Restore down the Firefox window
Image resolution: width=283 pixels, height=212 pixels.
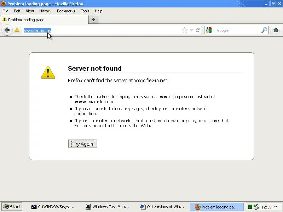(x=273, y=4)
